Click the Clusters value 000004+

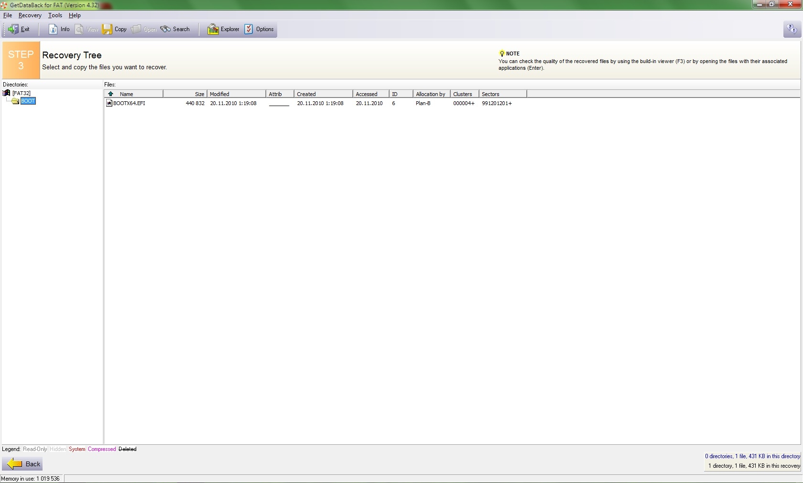[464, 103]
